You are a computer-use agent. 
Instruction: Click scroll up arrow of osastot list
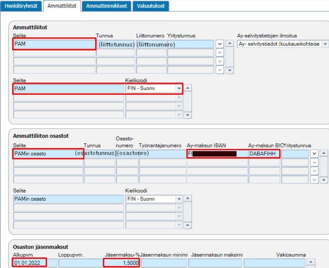(324, 153)
